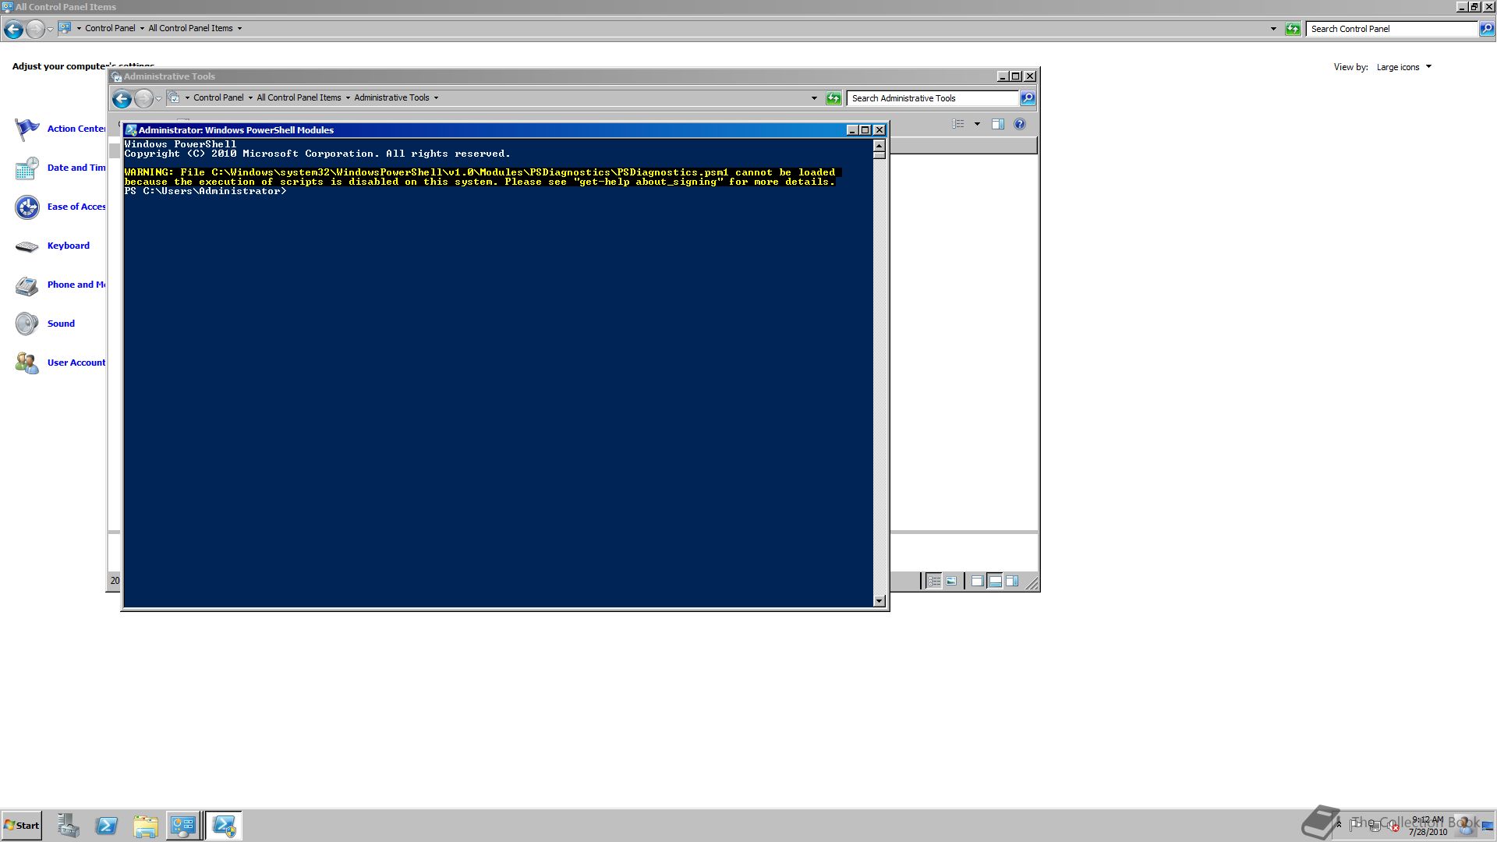Refresh the All Control Panel Items address bar
This screenshot has height=842, width=1497.
pos(1293,29)
